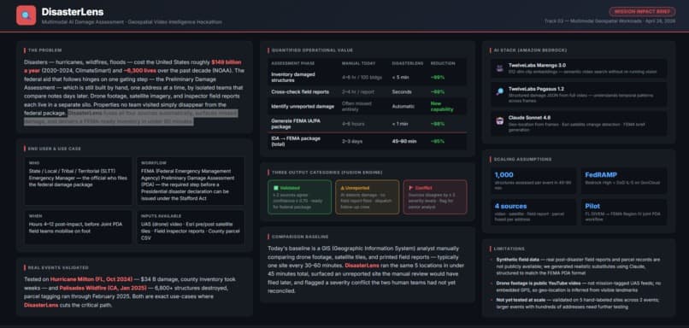This screenshot has width=689, height=328.
Task: Click the TwelveLabs Pegasus 1.2 magnifier icon
Action: pos(499,91)
